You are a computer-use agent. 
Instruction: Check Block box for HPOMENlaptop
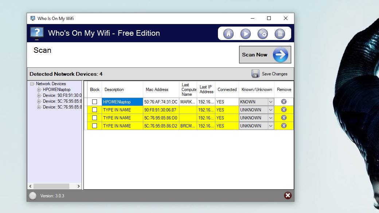click(94, 102)
